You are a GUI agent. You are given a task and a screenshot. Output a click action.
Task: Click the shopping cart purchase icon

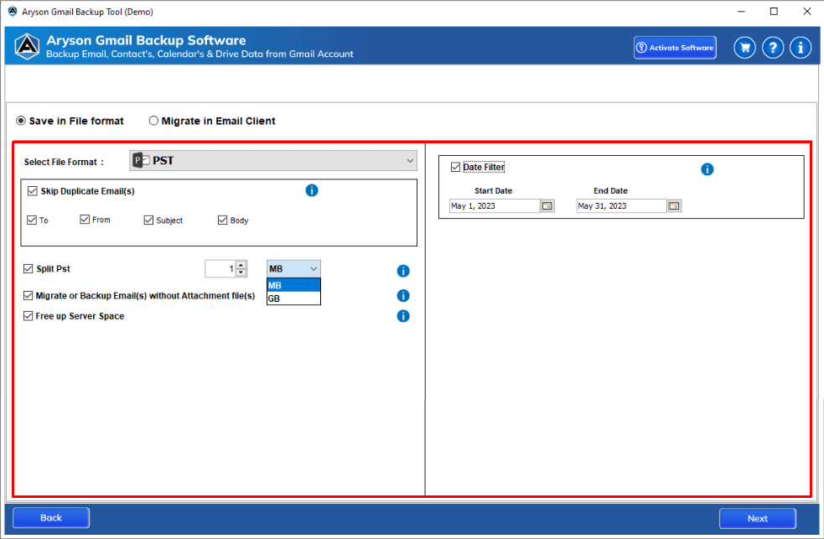[744, 48]
